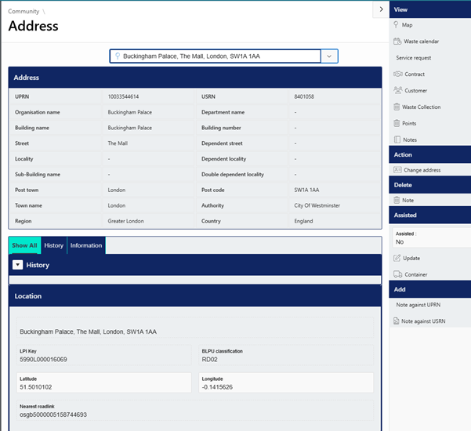The width and height of the screenshot is (471, 431).
Task: Open the Service request link
Action: click(x=413, y=58)
